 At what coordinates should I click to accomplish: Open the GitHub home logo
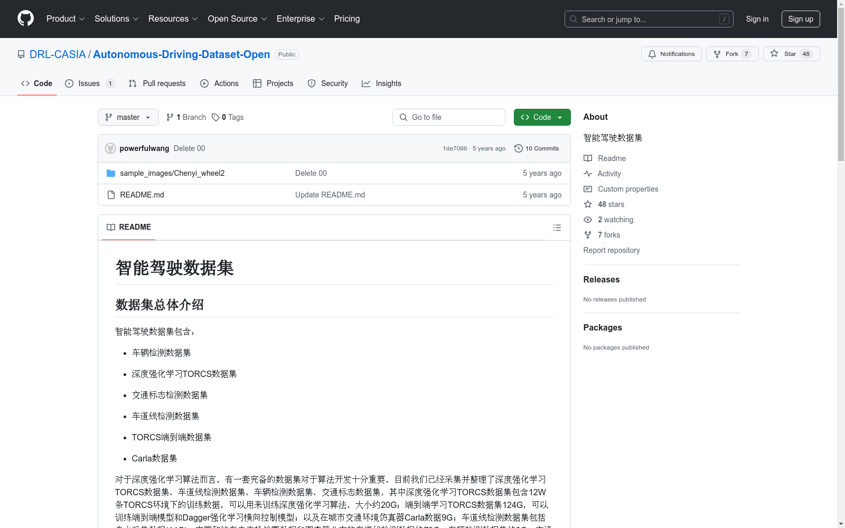click(25, 18)
